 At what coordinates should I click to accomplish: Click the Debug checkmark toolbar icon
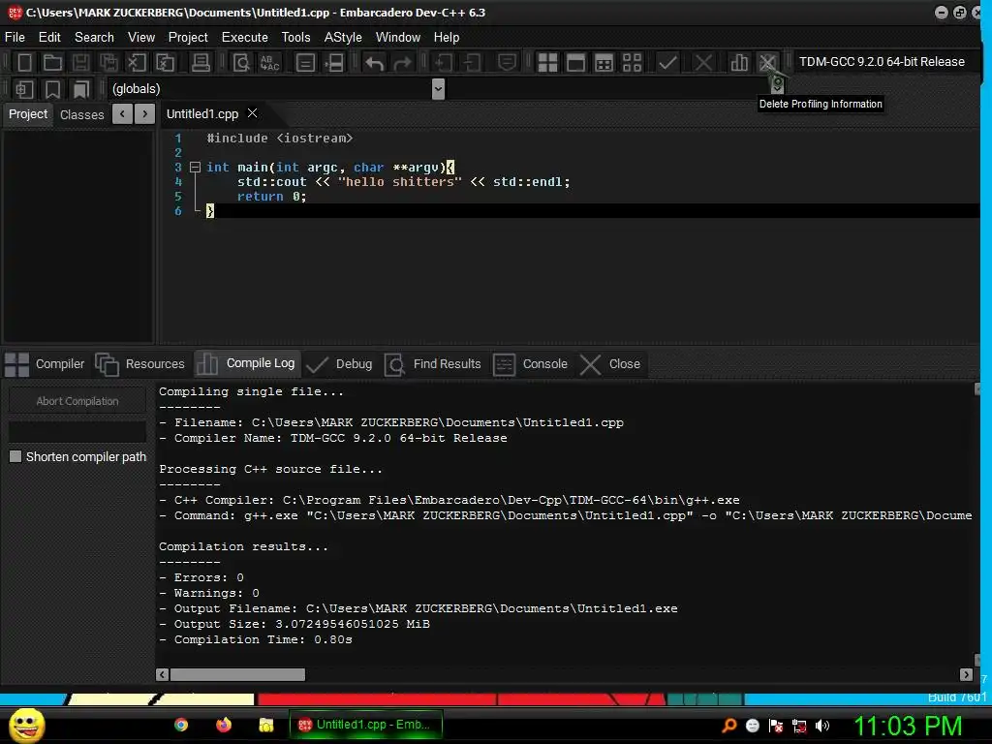coord(668,62)
